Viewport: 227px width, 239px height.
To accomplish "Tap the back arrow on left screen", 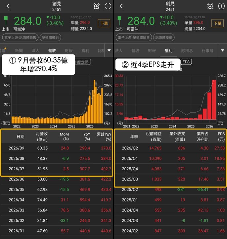I will coord(8,6).
